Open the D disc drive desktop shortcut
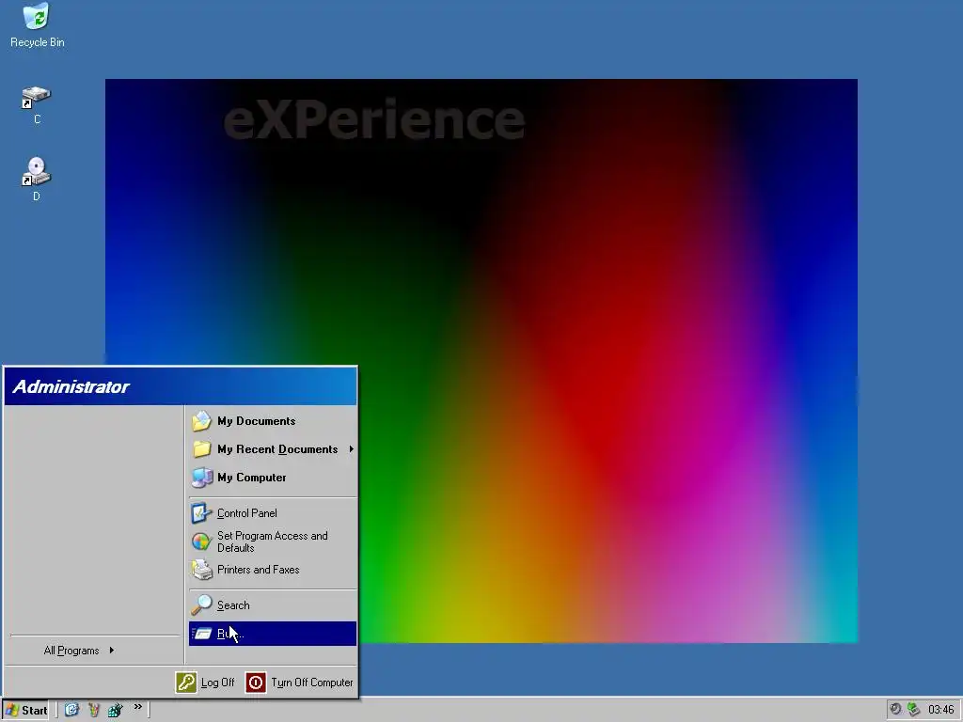Image resolution: width=963 pixels, height=722 pixels. click(37, 180)
